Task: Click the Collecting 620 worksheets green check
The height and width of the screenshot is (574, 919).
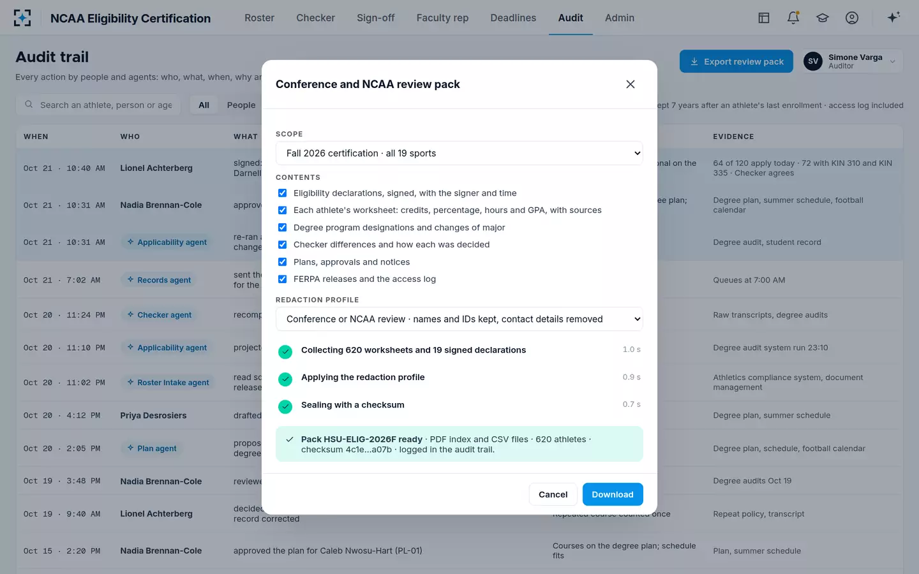Action: pos(285,351)
